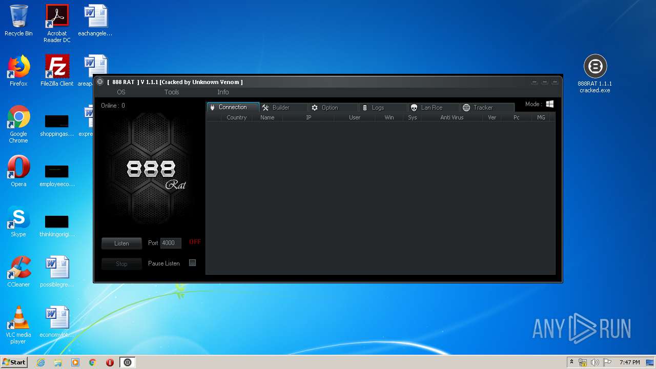Click the Anti Virus column header
Viewport: 656px width, 369px height.
click(x=452, y=117)
